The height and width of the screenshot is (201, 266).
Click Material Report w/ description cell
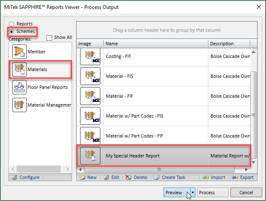[x=230, y=156]
